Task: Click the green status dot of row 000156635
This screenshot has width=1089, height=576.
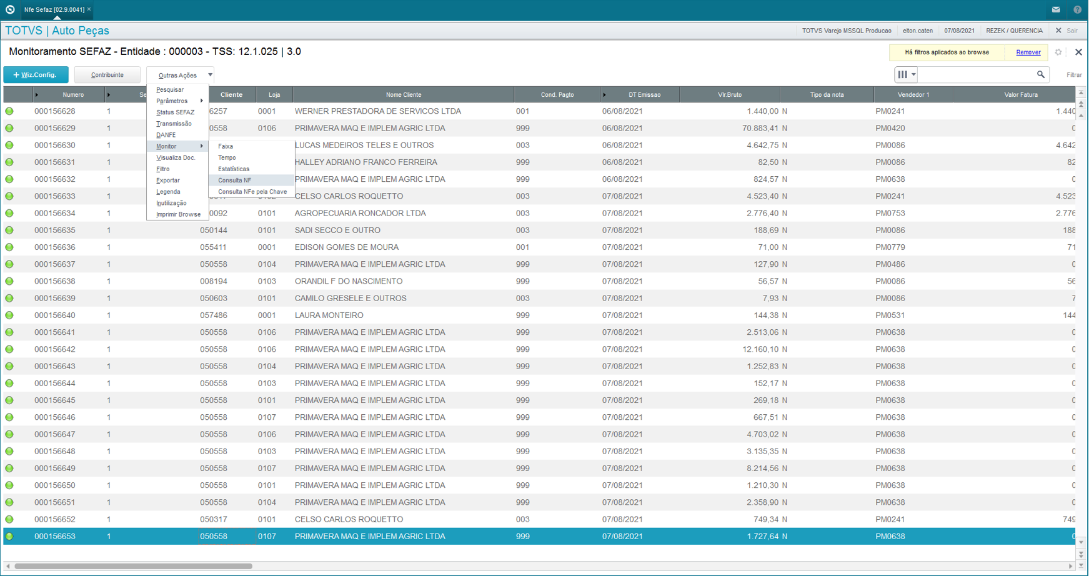Action: 9,231
